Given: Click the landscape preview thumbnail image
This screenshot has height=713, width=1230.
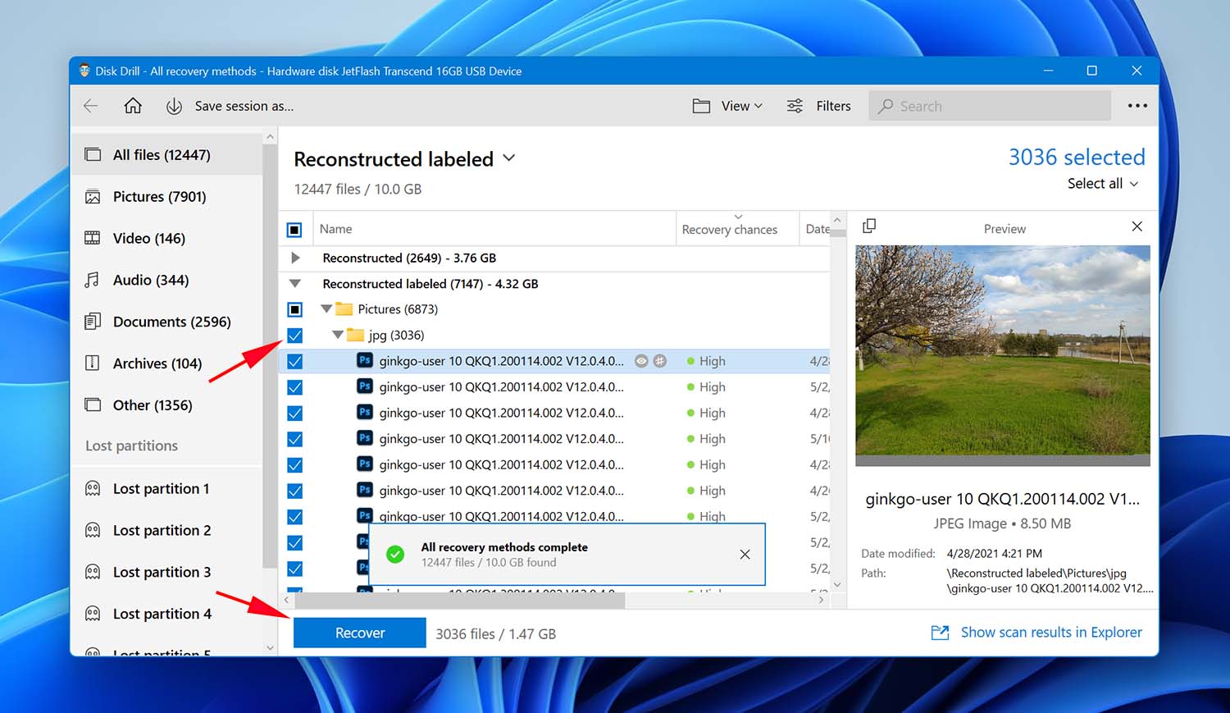Looking at the screenshot, I should 1002,355.
